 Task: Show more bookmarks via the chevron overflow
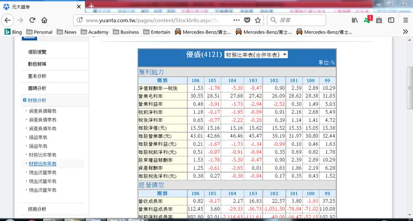click(405, 32)
